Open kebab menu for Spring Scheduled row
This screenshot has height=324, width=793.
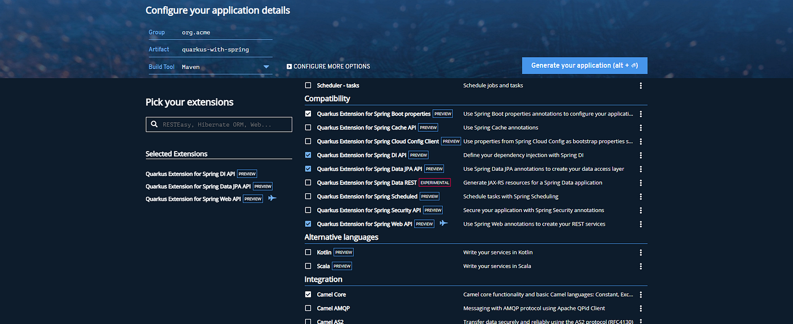point(641,197)
